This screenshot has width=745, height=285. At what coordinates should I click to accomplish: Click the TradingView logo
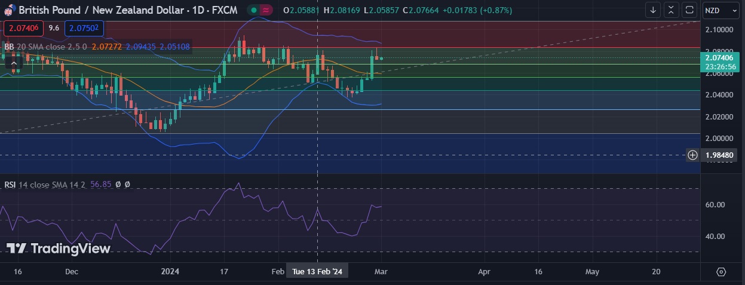coord(59,249)
